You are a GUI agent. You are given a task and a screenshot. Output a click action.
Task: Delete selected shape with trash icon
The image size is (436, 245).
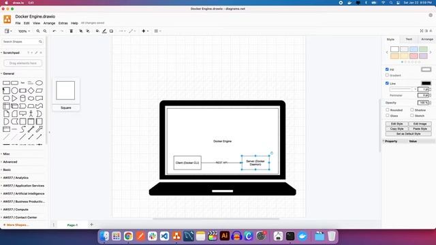[71, 31]
